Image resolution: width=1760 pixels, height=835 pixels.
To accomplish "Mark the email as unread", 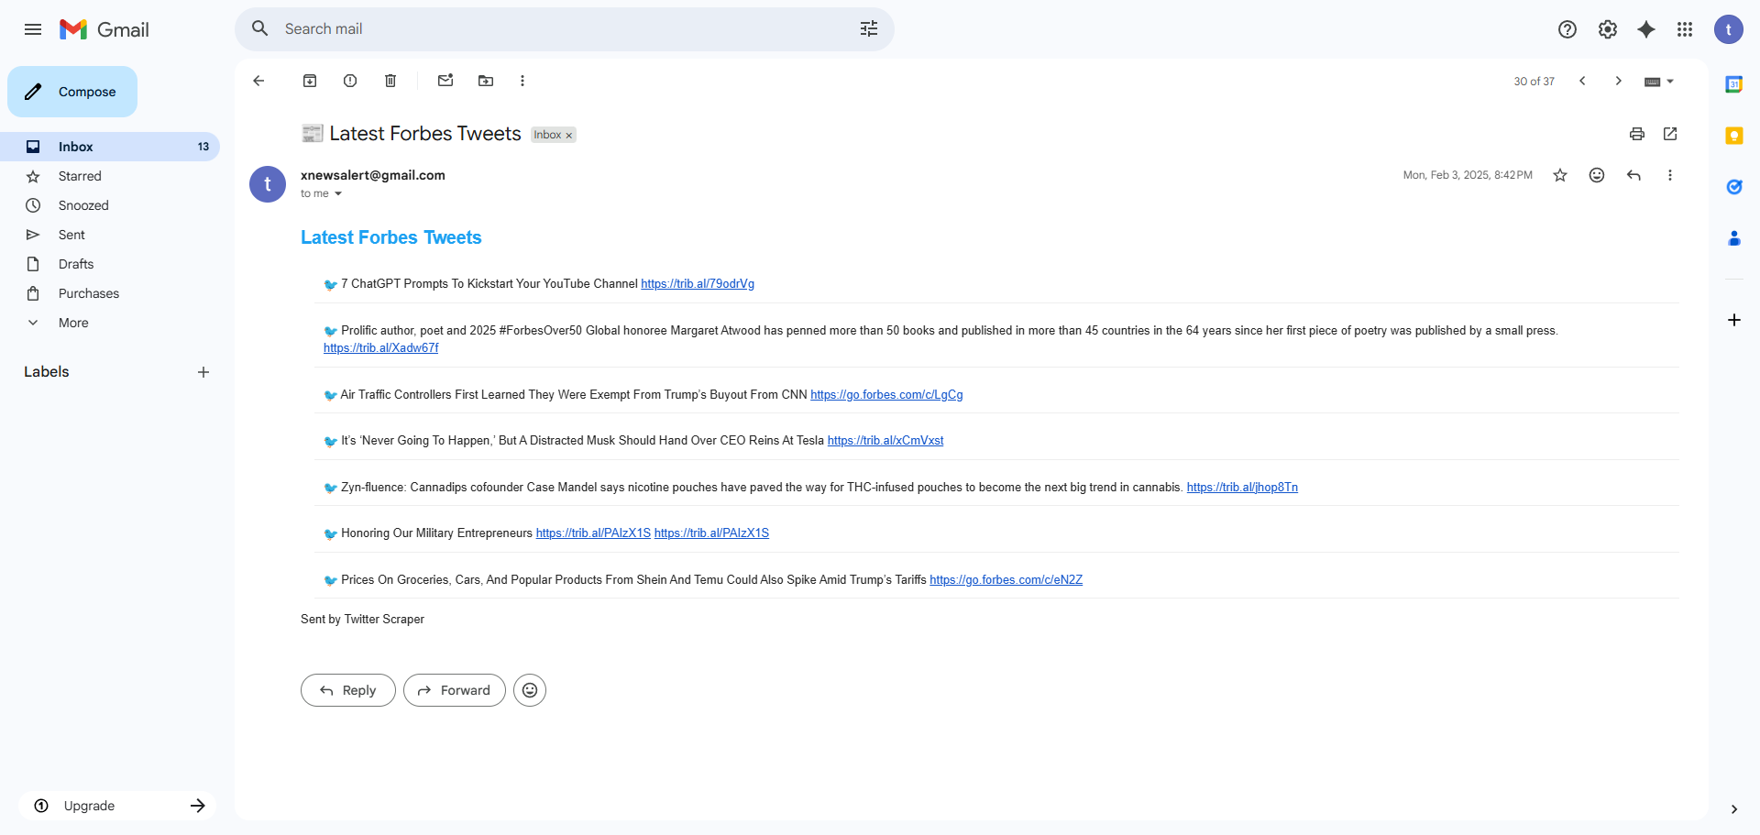I will tap(445, 81).
